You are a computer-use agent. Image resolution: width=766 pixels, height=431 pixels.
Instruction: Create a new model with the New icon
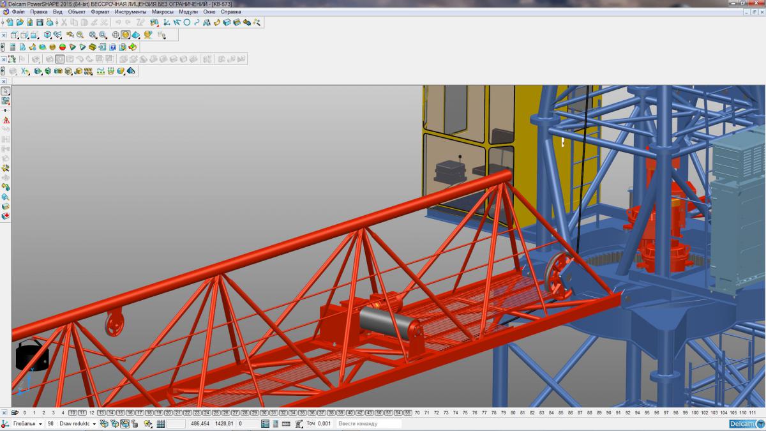pyautogui.click(x=10, y=22)
